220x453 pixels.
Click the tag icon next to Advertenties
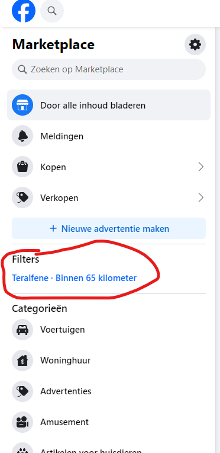(22, 391)
